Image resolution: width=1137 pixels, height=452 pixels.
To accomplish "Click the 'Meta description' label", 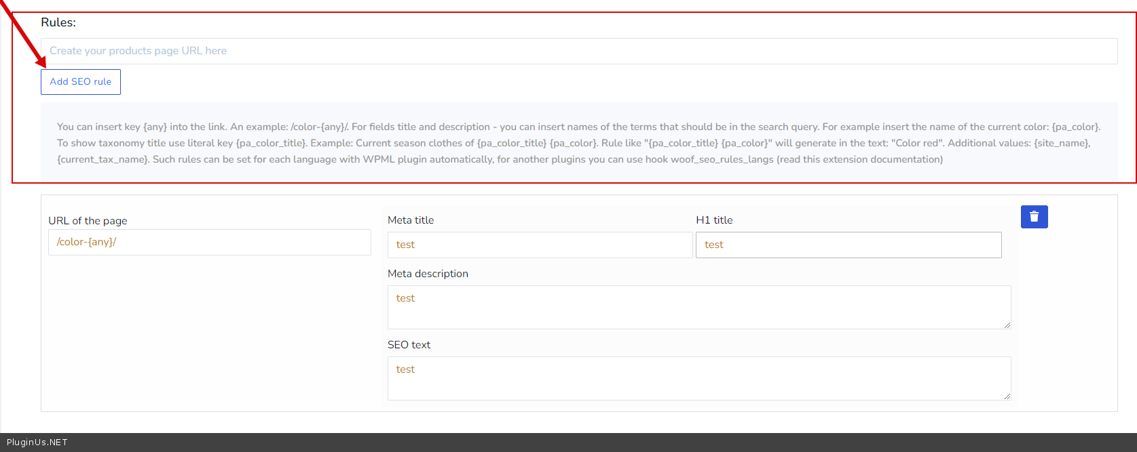I will point(428,274).
